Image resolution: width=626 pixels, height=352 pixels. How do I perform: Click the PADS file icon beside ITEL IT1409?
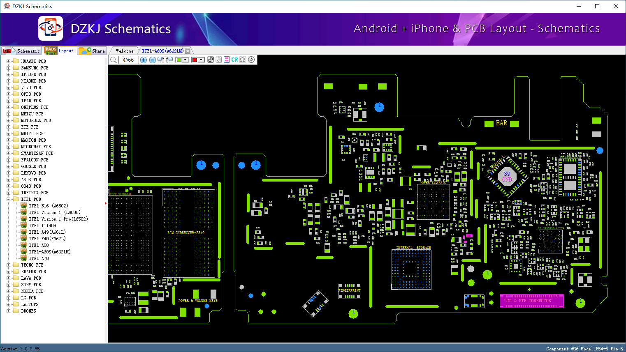pyautogui.click(x=24, y=225)
